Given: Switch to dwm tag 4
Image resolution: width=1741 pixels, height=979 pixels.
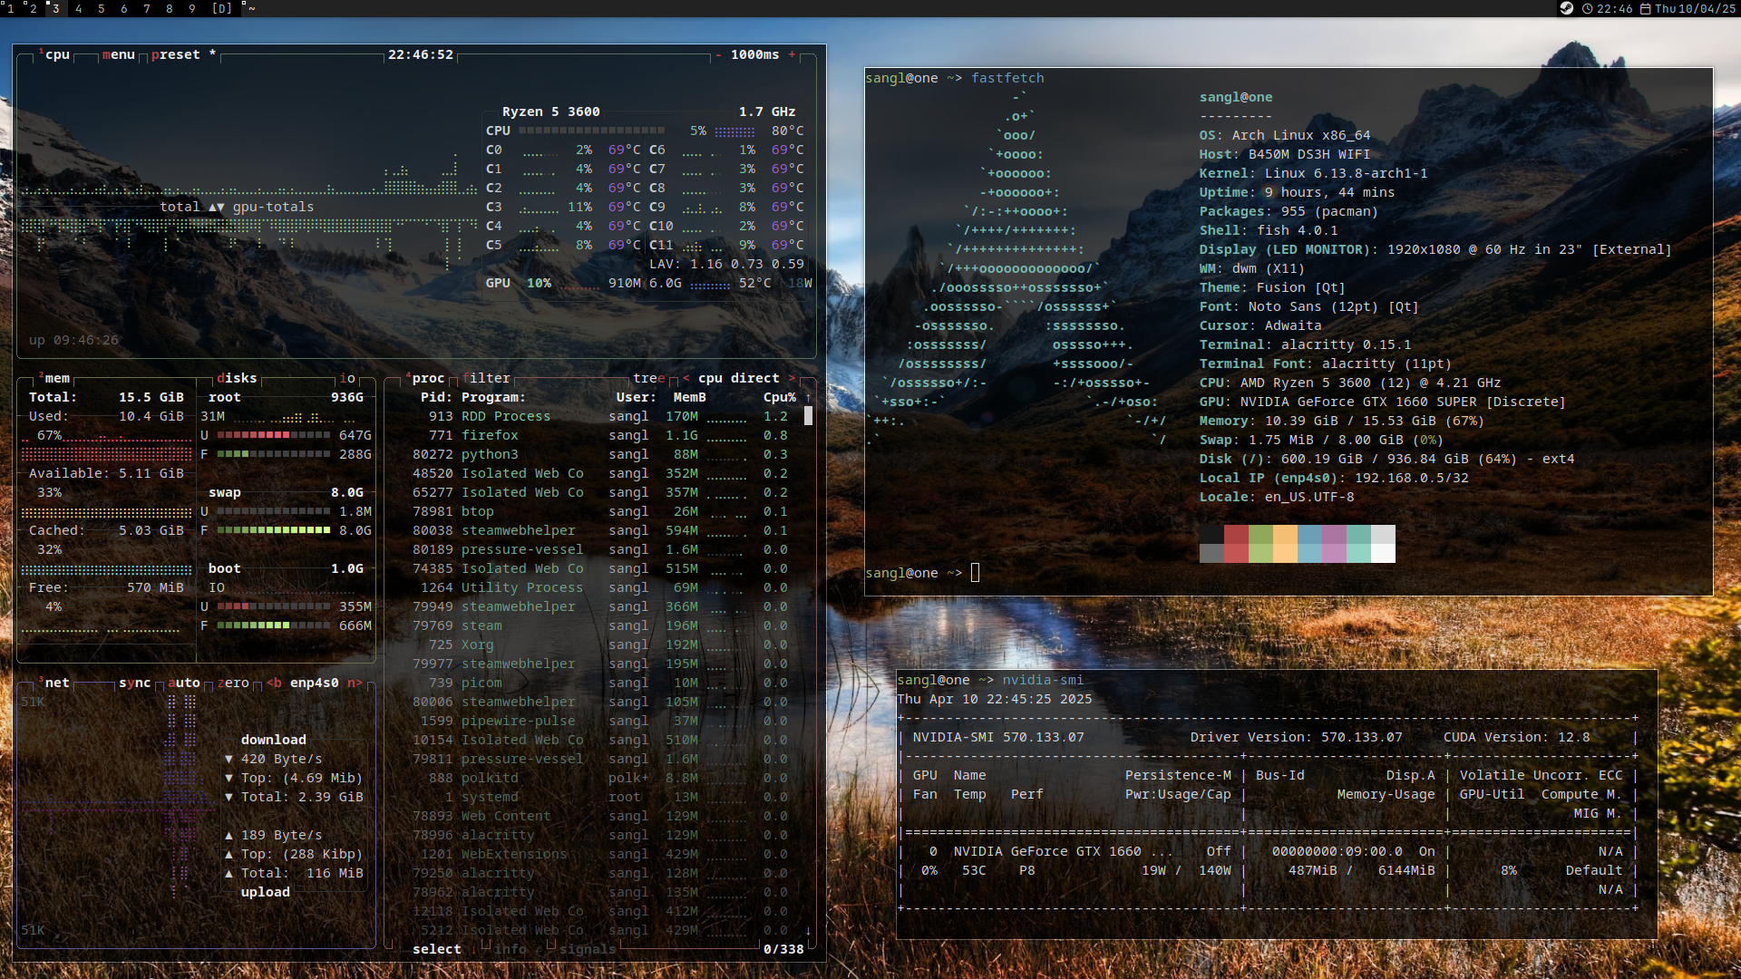Looking at the screenshot, I should (79, 8).
